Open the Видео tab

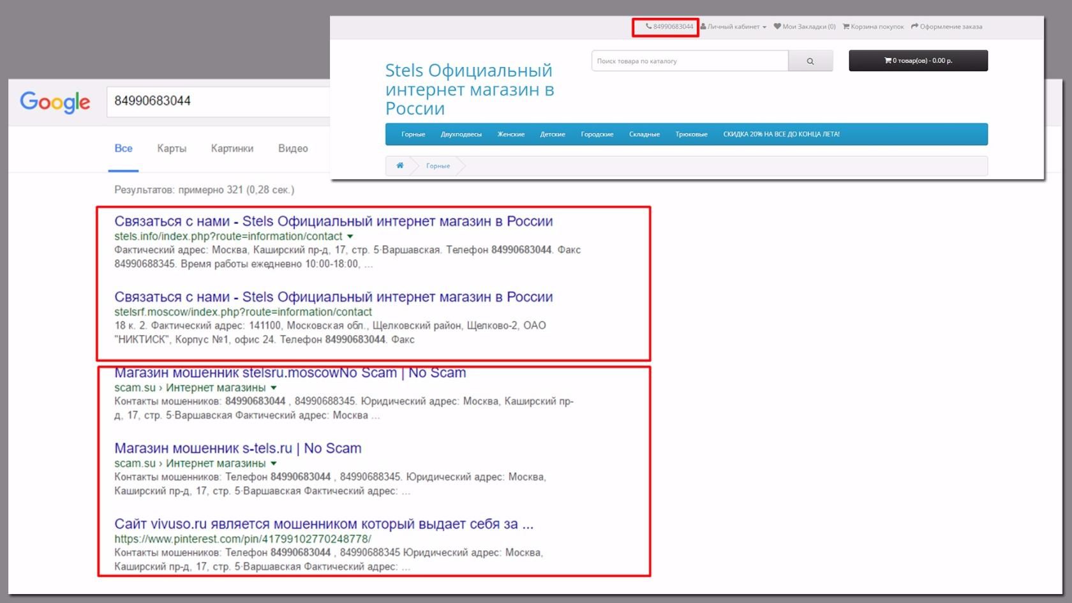(293, 149)
